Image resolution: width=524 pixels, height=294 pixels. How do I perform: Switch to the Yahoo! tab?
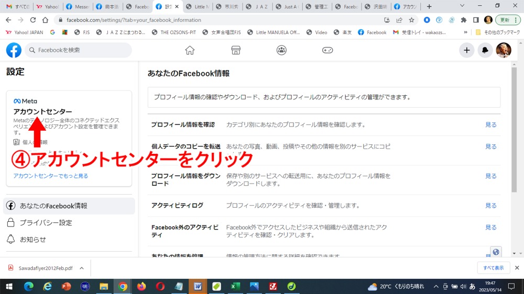(x=48, y=6)
